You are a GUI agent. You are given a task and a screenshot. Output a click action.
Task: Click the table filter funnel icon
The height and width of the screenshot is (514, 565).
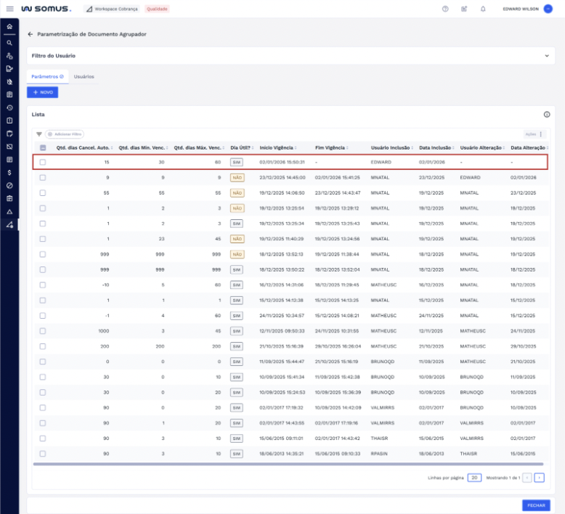(x=39, y=134)
